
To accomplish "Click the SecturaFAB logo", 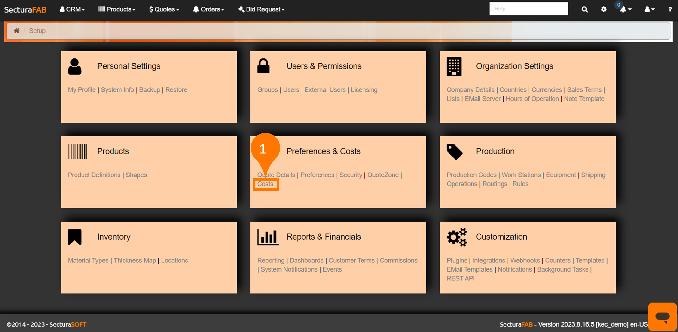I will pyautogui.click(x=25, y=9).
